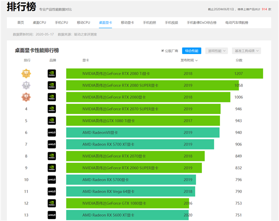Image resolution: width=279 pixels, height=221 pixels.
Task: Click AMD logo for RX 5600 XT
Action: pos(52,215)
